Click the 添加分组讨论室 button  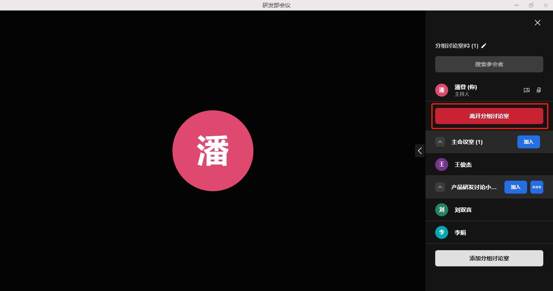pyautogui.click(x=489, y=258)
